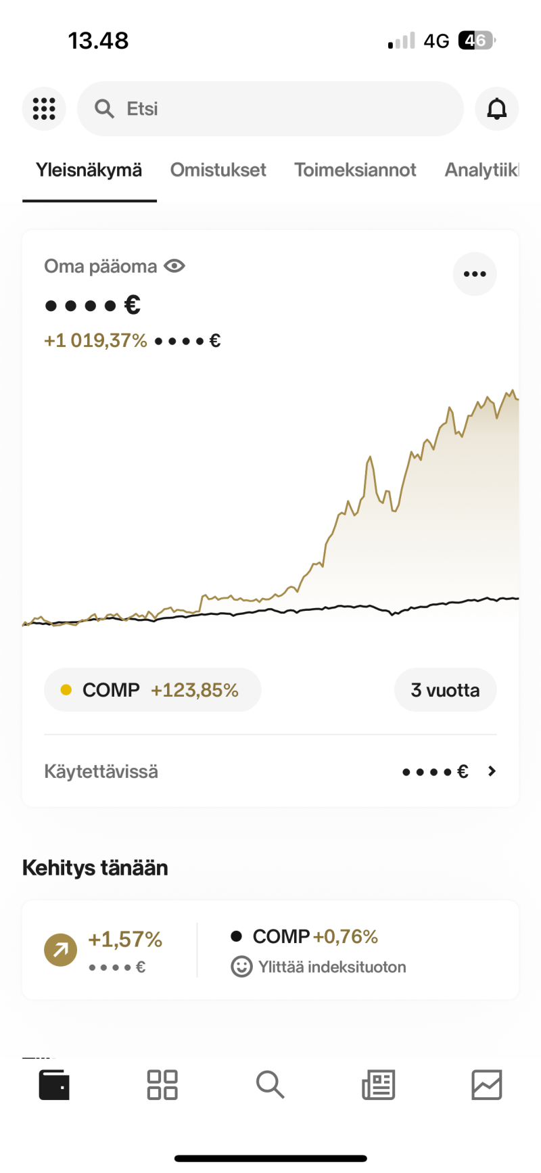Tap the gold arrow development icon
This screenshot has width=541, height=1173.
(61, 950)
